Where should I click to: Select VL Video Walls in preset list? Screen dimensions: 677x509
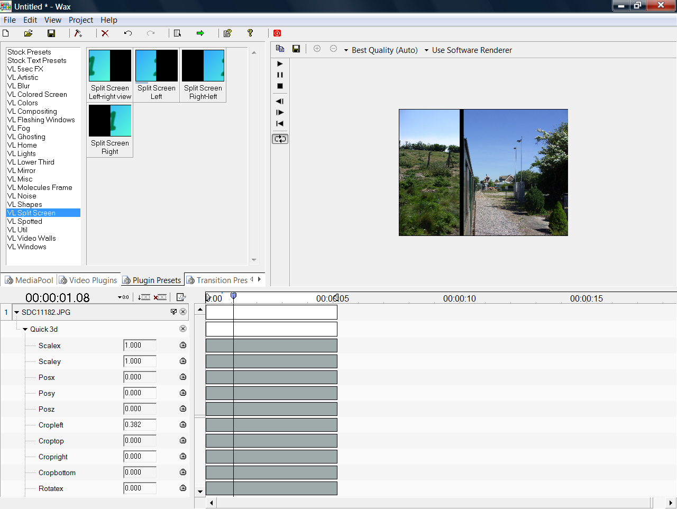click(32, 238)
